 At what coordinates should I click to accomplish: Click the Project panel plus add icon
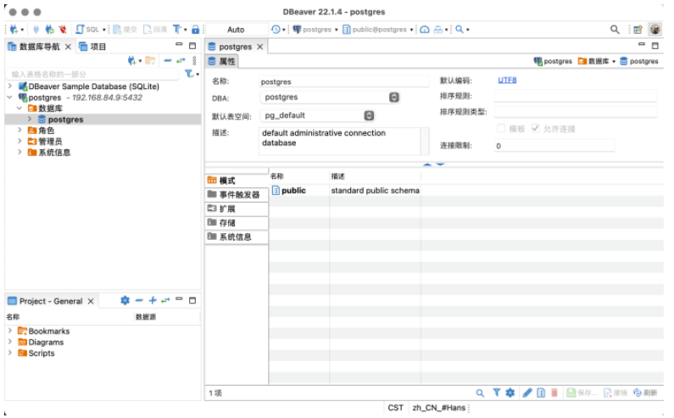pos(153,300)
